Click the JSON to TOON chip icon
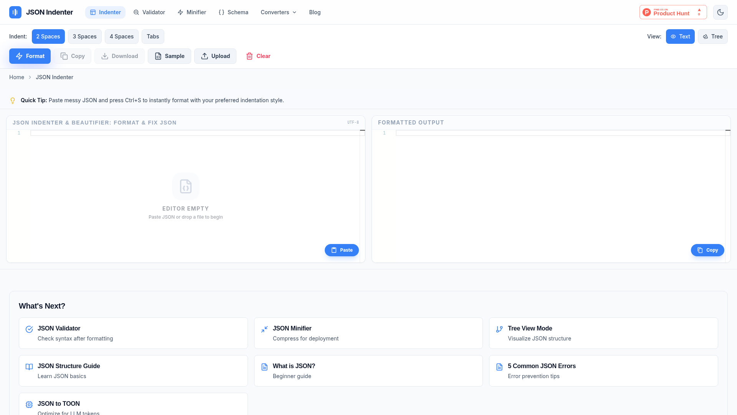Viewport: 737px width, 415px height. (29, 405)
